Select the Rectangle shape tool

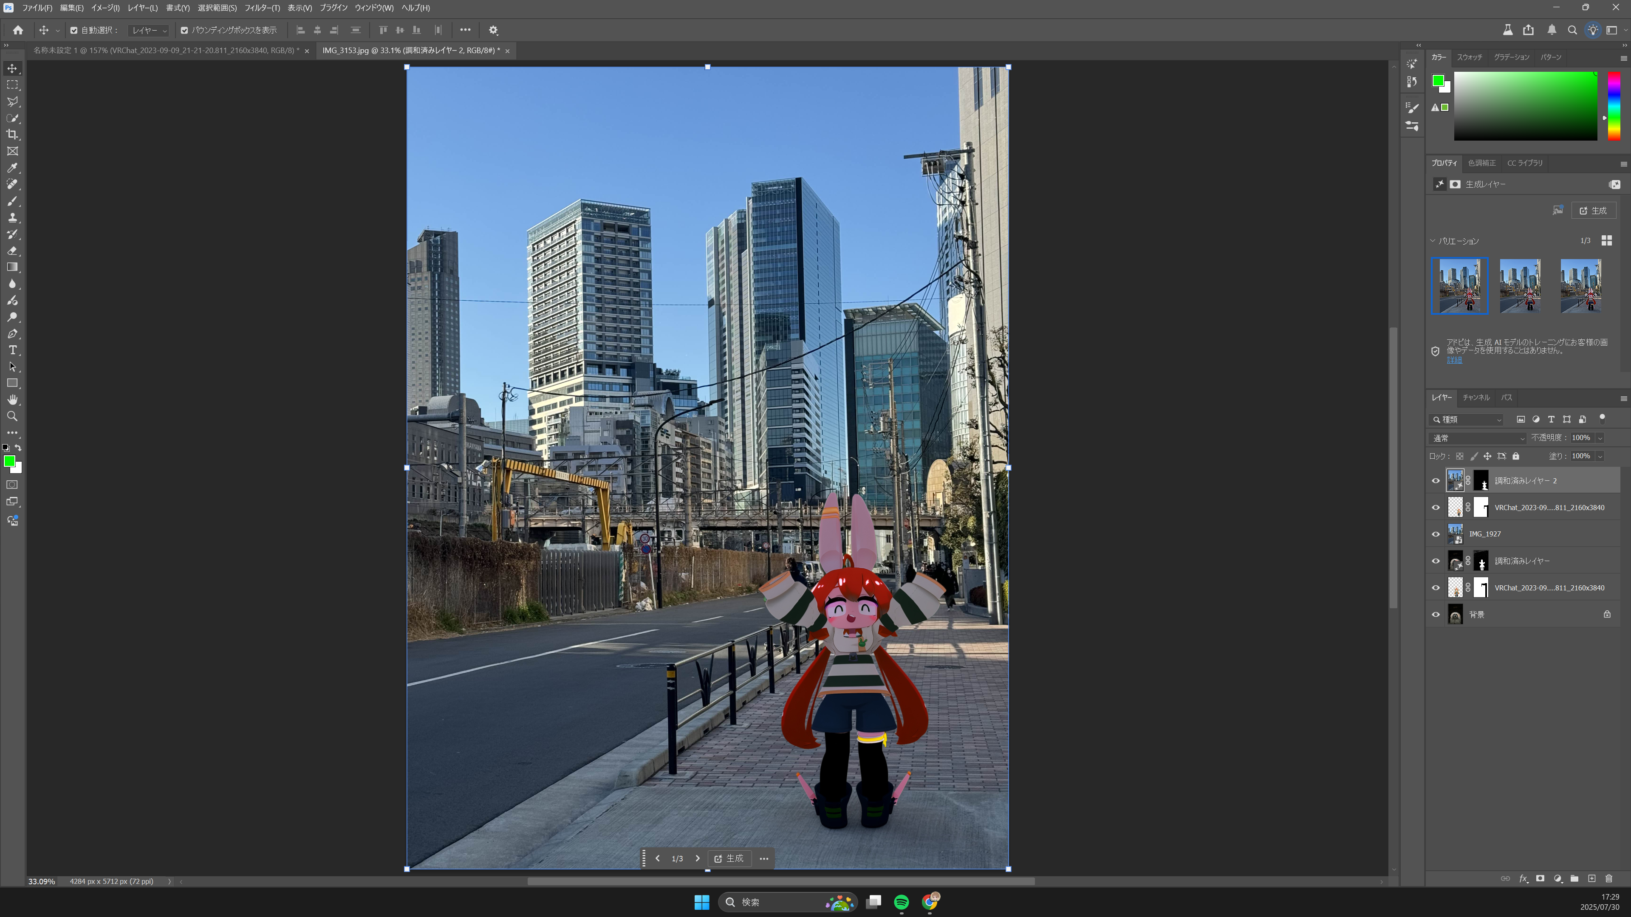(12, 383)
